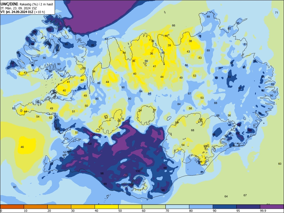This screenshot has width=284, height=213.
Task: Click the value '81' in the southwest ocean
Action: tap(15, 187)
